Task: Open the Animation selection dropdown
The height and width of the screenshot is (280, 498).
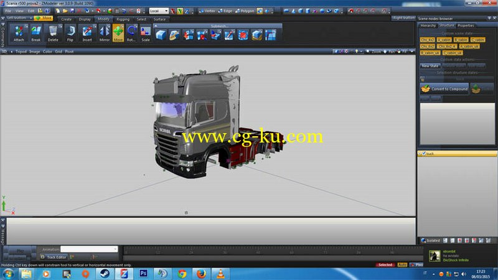Action: click(x=89, y=250)
